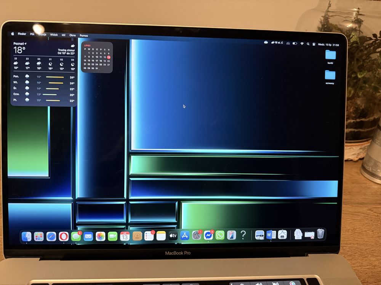This screenshot has height=285, width=381.
Task: Click the Pon. forecast row
Action: pyautogui.click(x=44, y=77)
